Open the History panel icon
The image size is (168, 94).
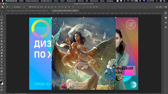(x=166, y=13)
